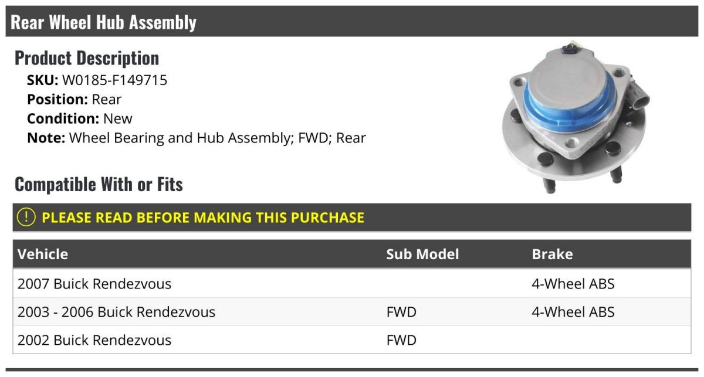This screenshot has width=704, height=377.
Task: Select the 2003 - 2006 Buick Rendezvous entry
Action: pyautogui.click(x=116, y=312)
